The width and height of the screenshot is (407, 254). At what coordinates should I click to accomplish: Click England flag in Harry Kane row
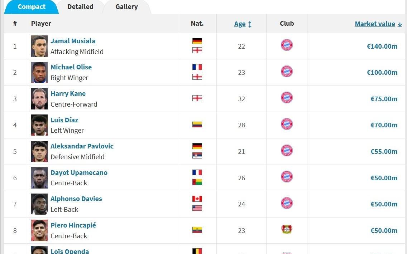197,98
